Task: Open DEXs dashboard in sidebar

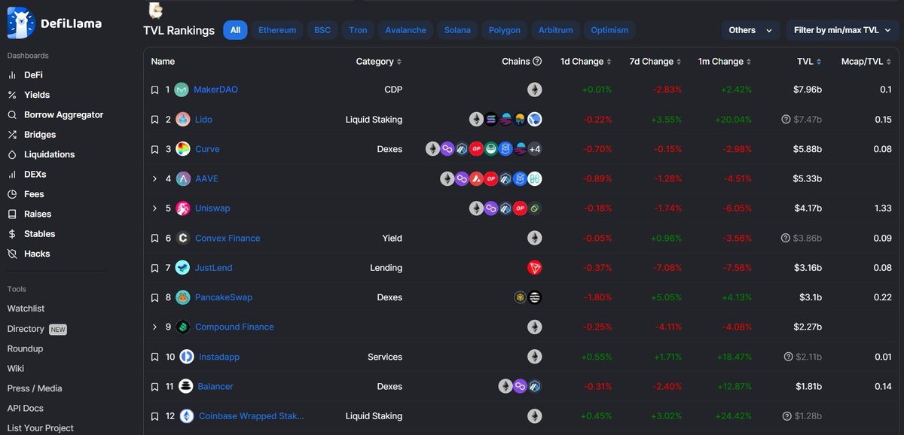Action: (x=26, y=175)
